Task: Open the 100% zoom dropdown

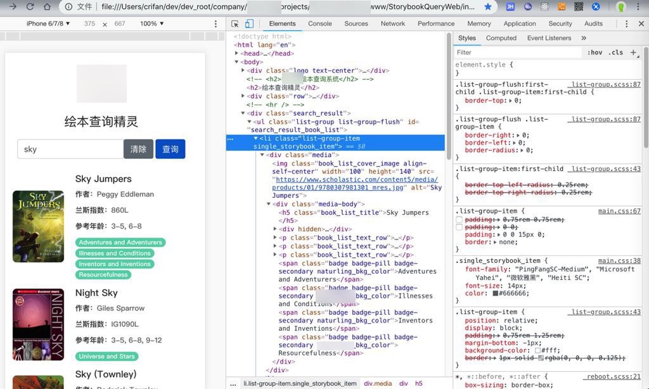Action: pos(152,23)
